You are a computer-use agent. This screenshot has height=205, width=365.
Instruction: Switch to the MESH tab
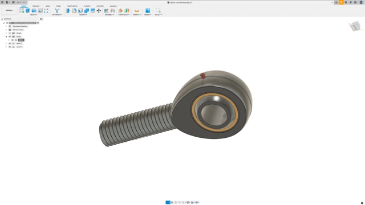pos(48,6)
